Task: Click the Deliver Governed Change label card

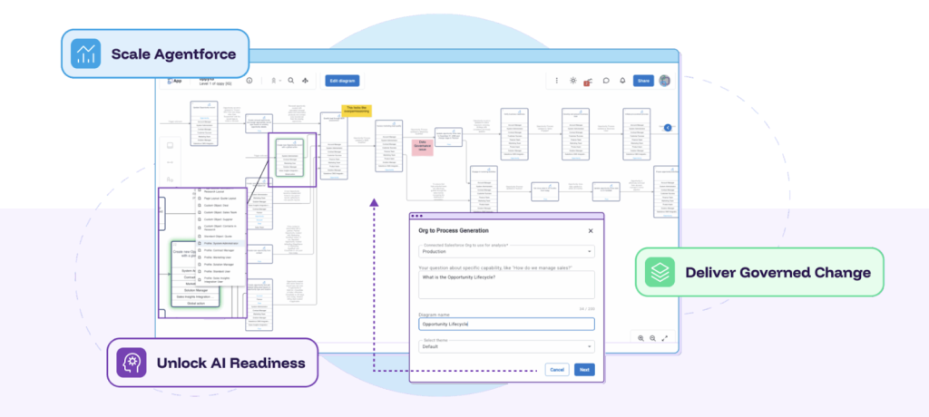Action: 759,272
